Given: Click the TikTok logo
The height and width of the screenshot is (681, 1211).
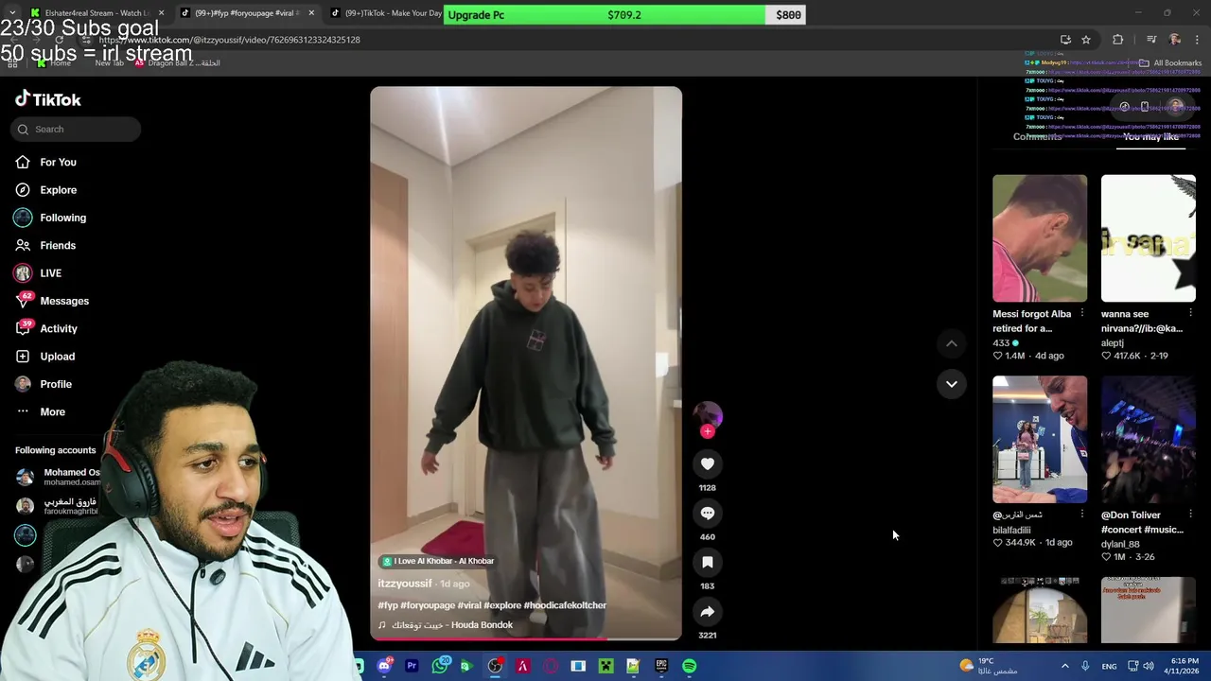Looking at the screenshot, I should [48, 99].
